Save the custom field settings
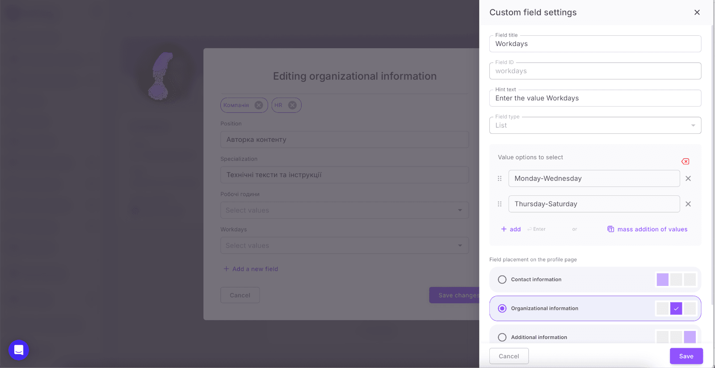The height and width of the screenshot is (368, 715). [x=686, y=356]
